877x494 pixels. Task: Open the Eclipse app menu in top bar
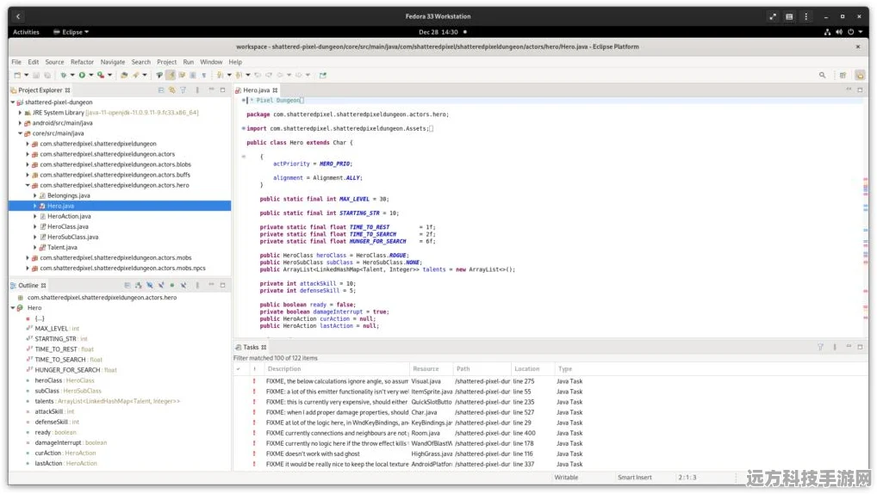(x=71, y=32)
